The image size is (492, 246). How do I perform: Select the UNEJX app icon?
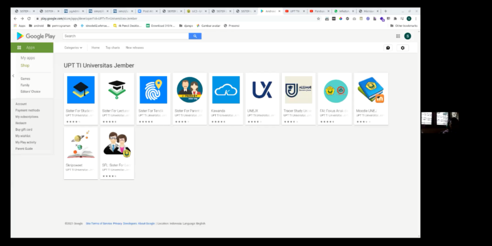click(x=262, y=90)
